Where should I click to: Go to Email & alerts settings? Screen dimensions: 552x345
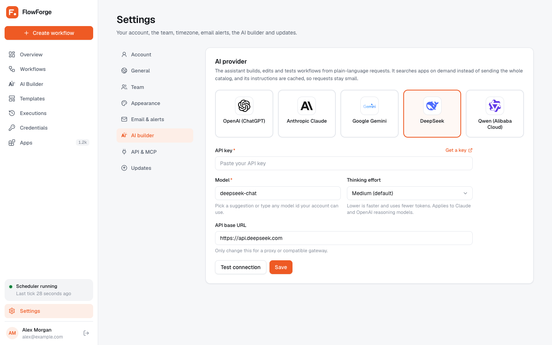[155, 119]
